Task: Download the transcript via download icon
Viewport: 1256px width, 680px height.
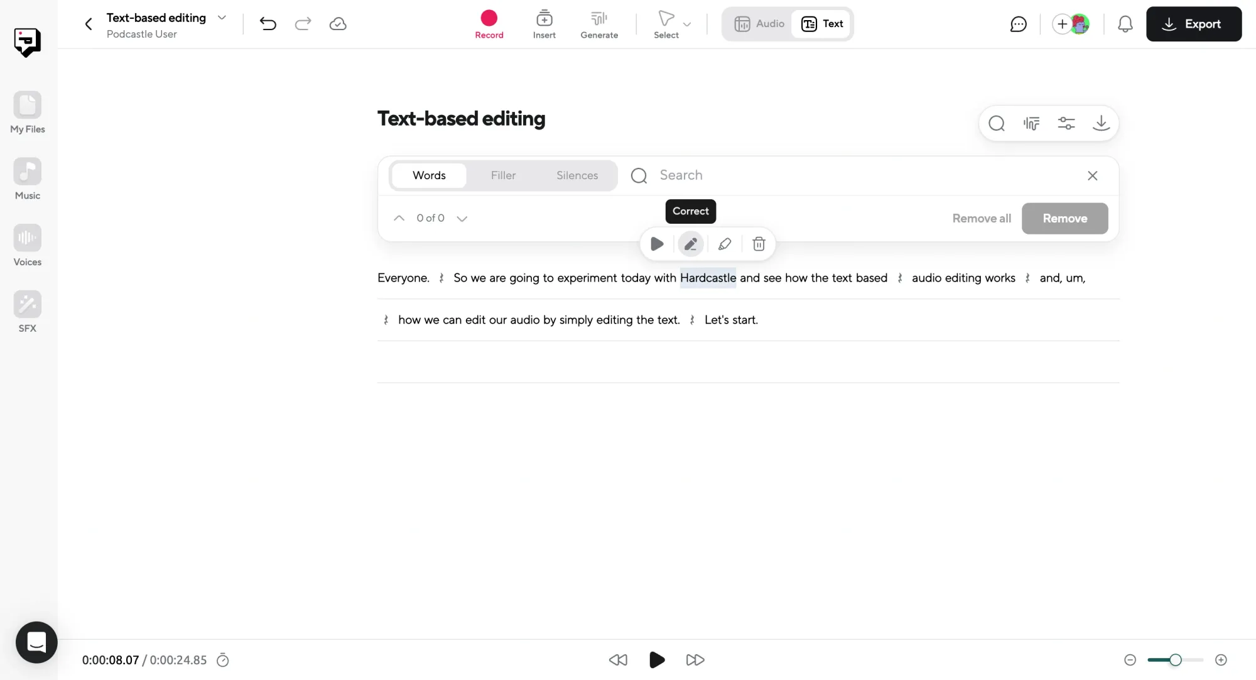Action: 1102,123
